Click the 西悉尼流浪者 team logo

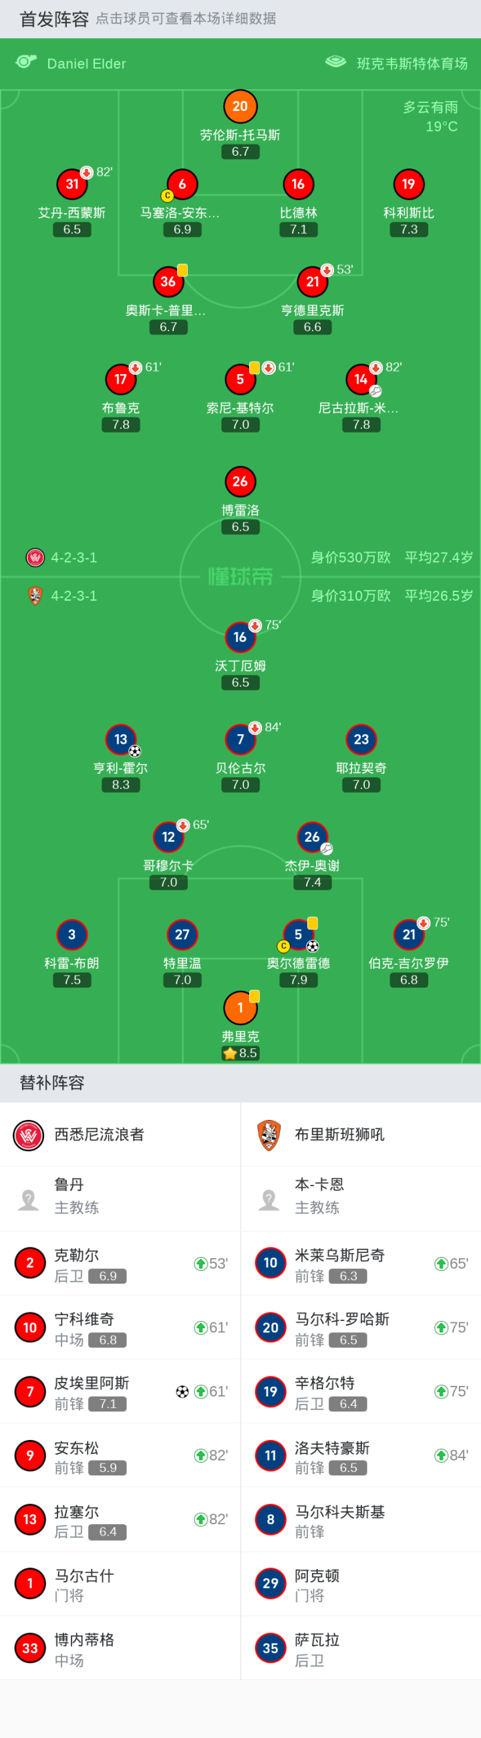click(28, 1135)
